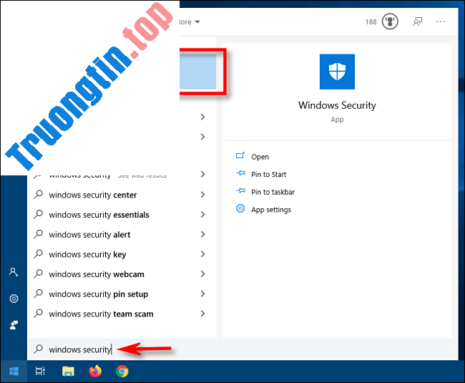
Task: Select 'Pin to taskbar'
Action: pyautogui.click(x=273, y=192)
